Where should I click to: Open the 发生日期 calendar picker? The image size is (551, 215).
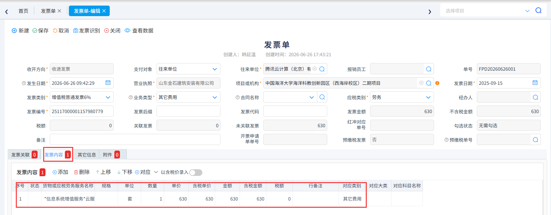(108, 83)
